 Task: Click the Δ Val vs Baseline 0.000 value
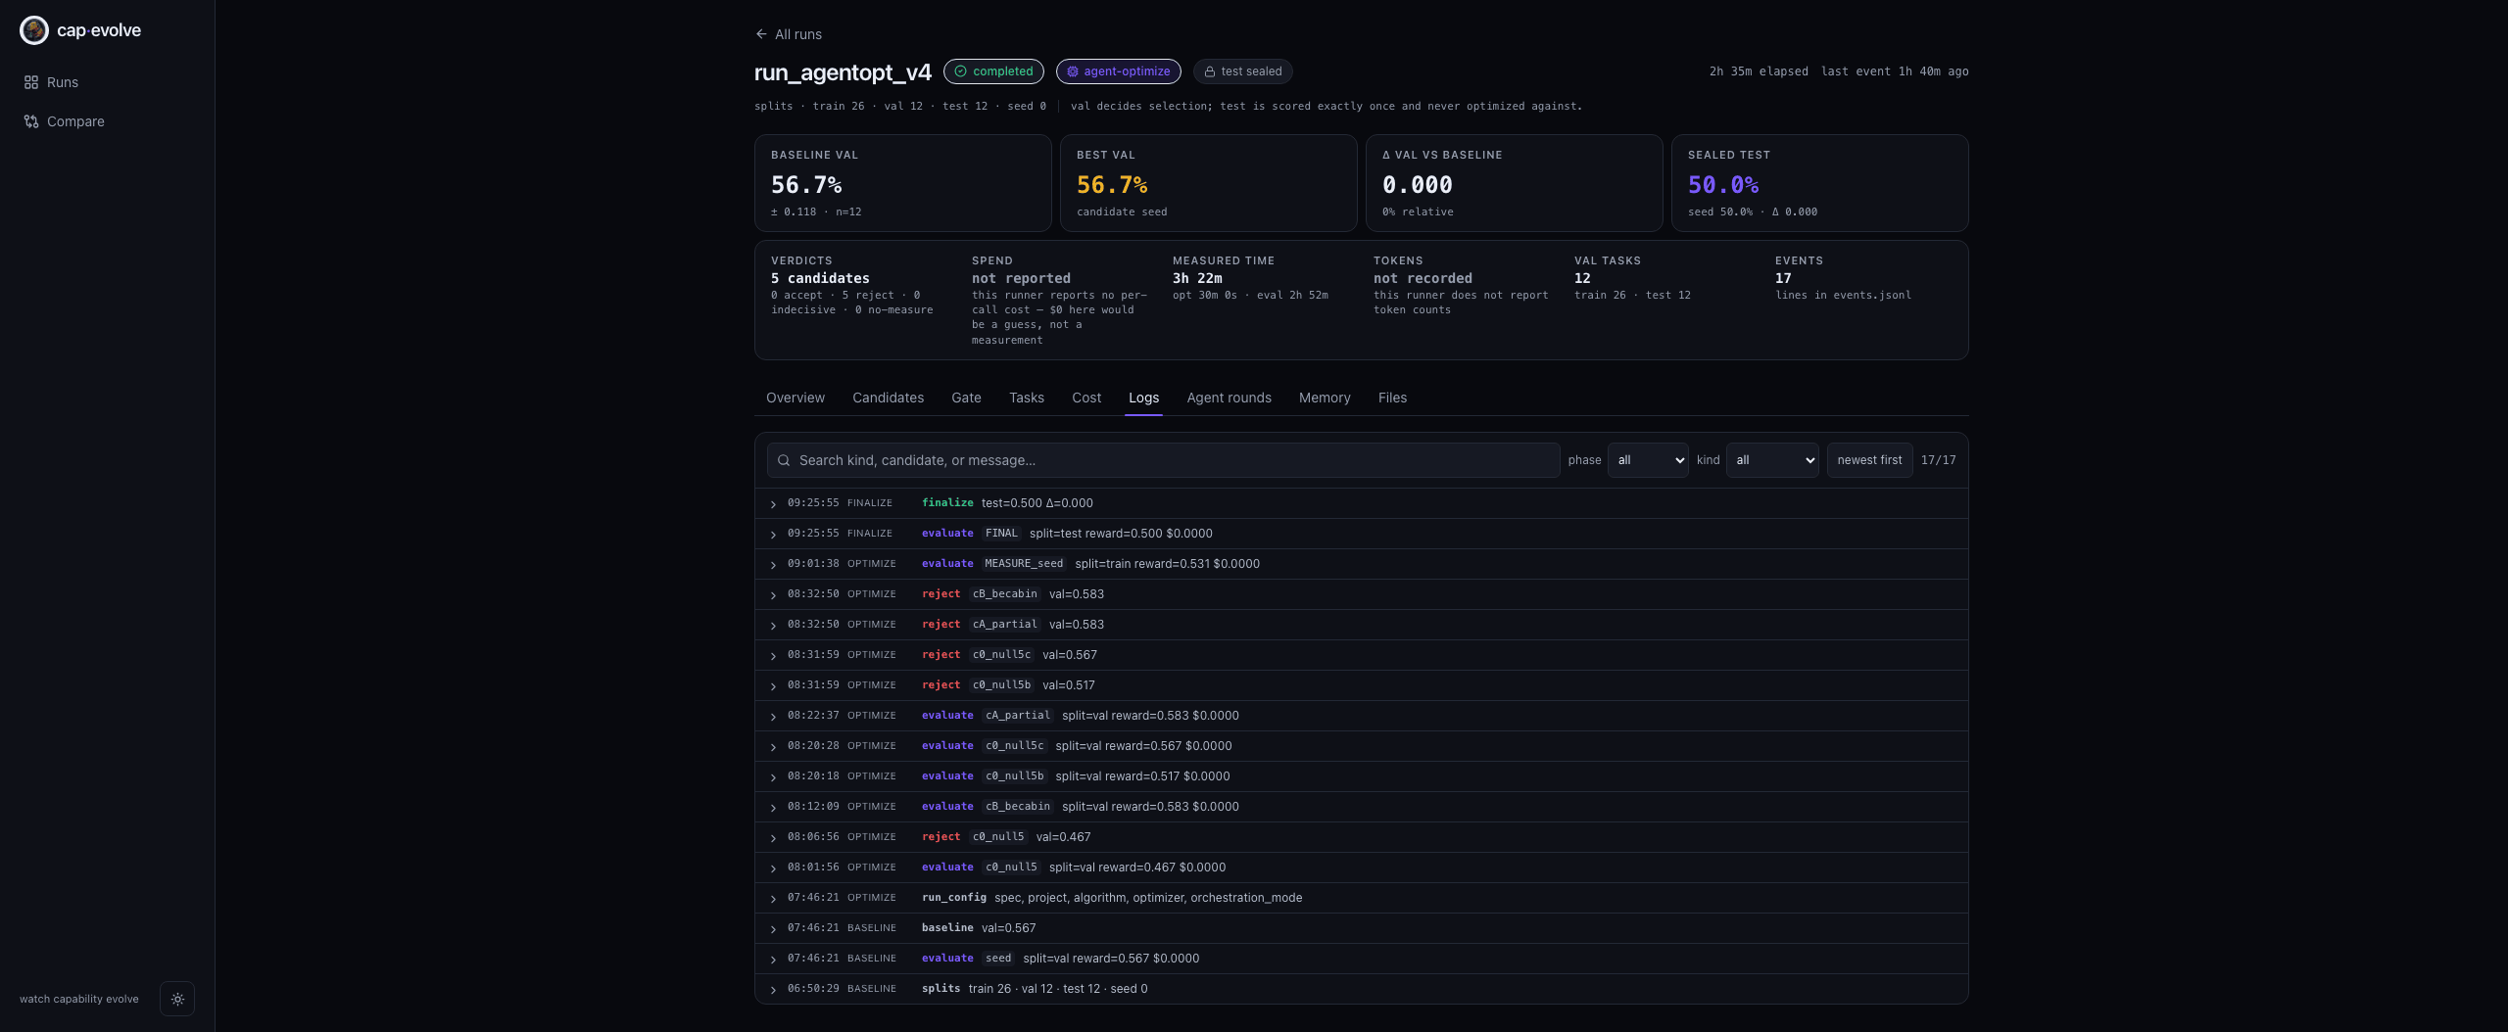[x=1417, y=185]
